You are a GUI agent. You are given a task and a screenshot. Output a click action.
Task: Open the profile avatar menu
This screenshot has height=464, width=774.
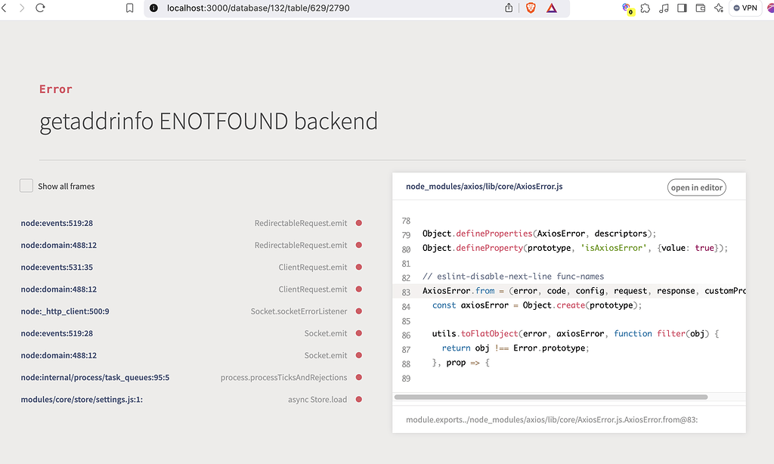pos(769,8)
